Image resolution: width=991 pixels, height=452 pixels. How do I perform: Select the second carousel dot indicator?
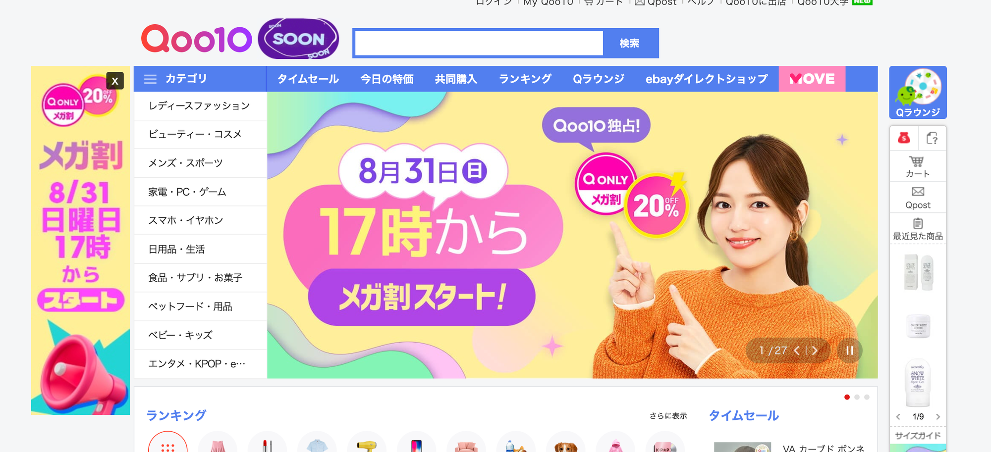click(x=857, y=397)
